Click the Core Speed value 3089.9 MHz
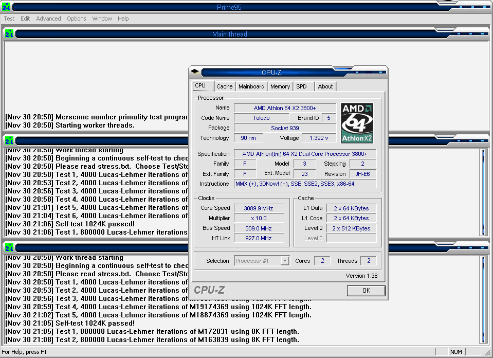 (259, 208)
